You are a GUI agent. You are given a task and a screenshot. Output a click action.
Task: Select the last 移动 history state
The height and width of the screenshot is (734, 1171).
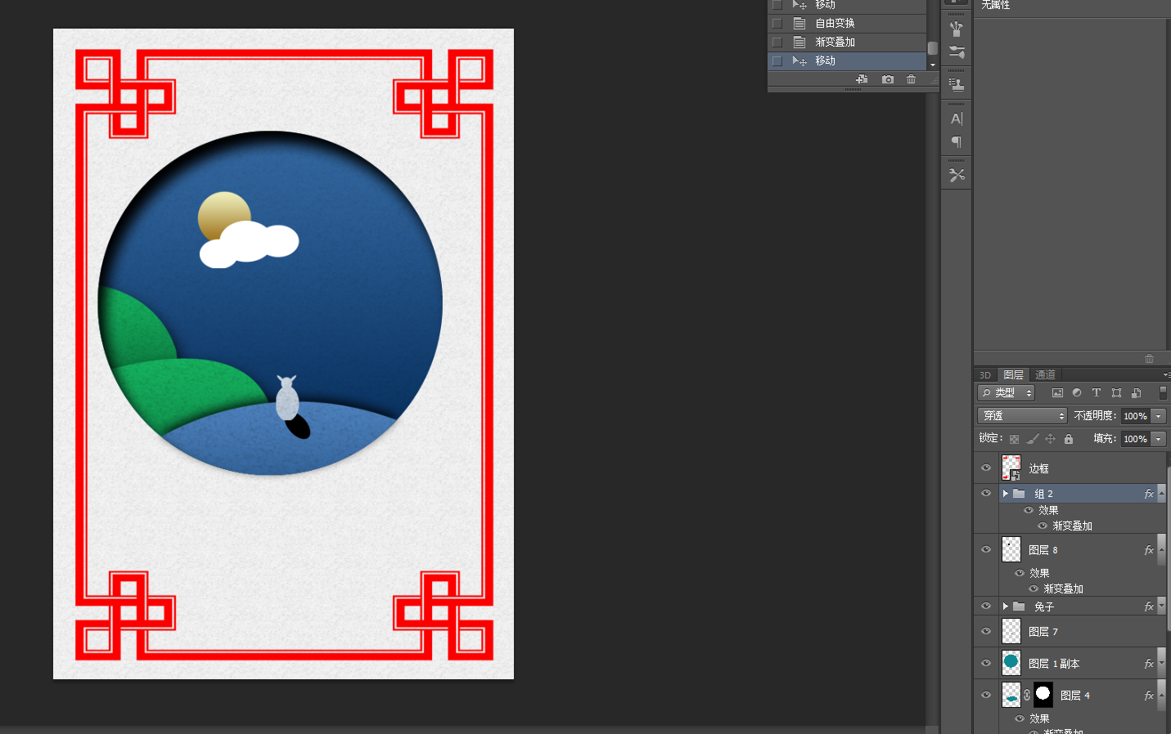click(x=847, y=61)
